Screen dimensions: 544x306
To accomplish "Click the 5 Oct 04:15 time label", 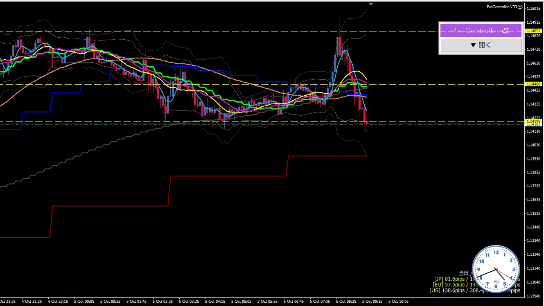I will 215,301.
